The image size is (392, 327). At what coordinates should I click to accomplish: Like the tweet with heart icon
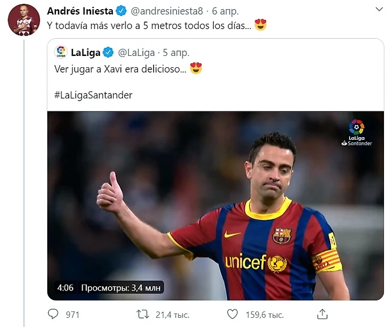(232, 314)
